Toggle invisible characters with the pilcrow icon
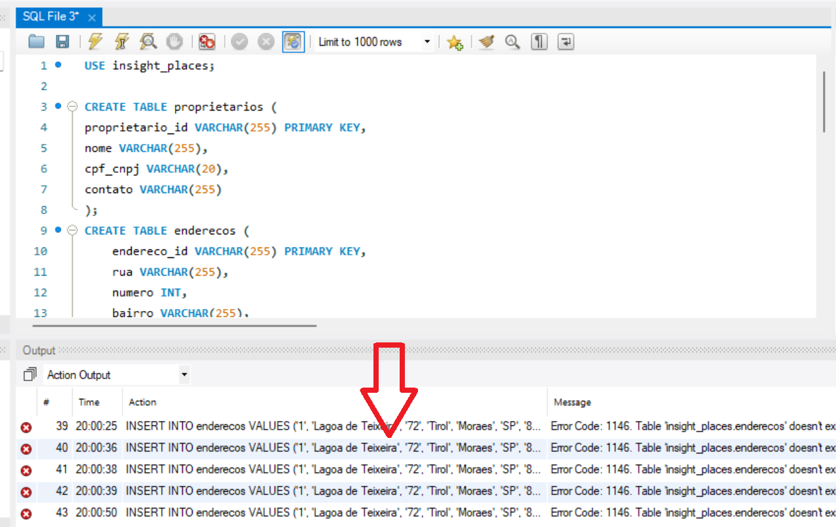The width and height of the screenshot is (836, 527). [x=539, y=42]
